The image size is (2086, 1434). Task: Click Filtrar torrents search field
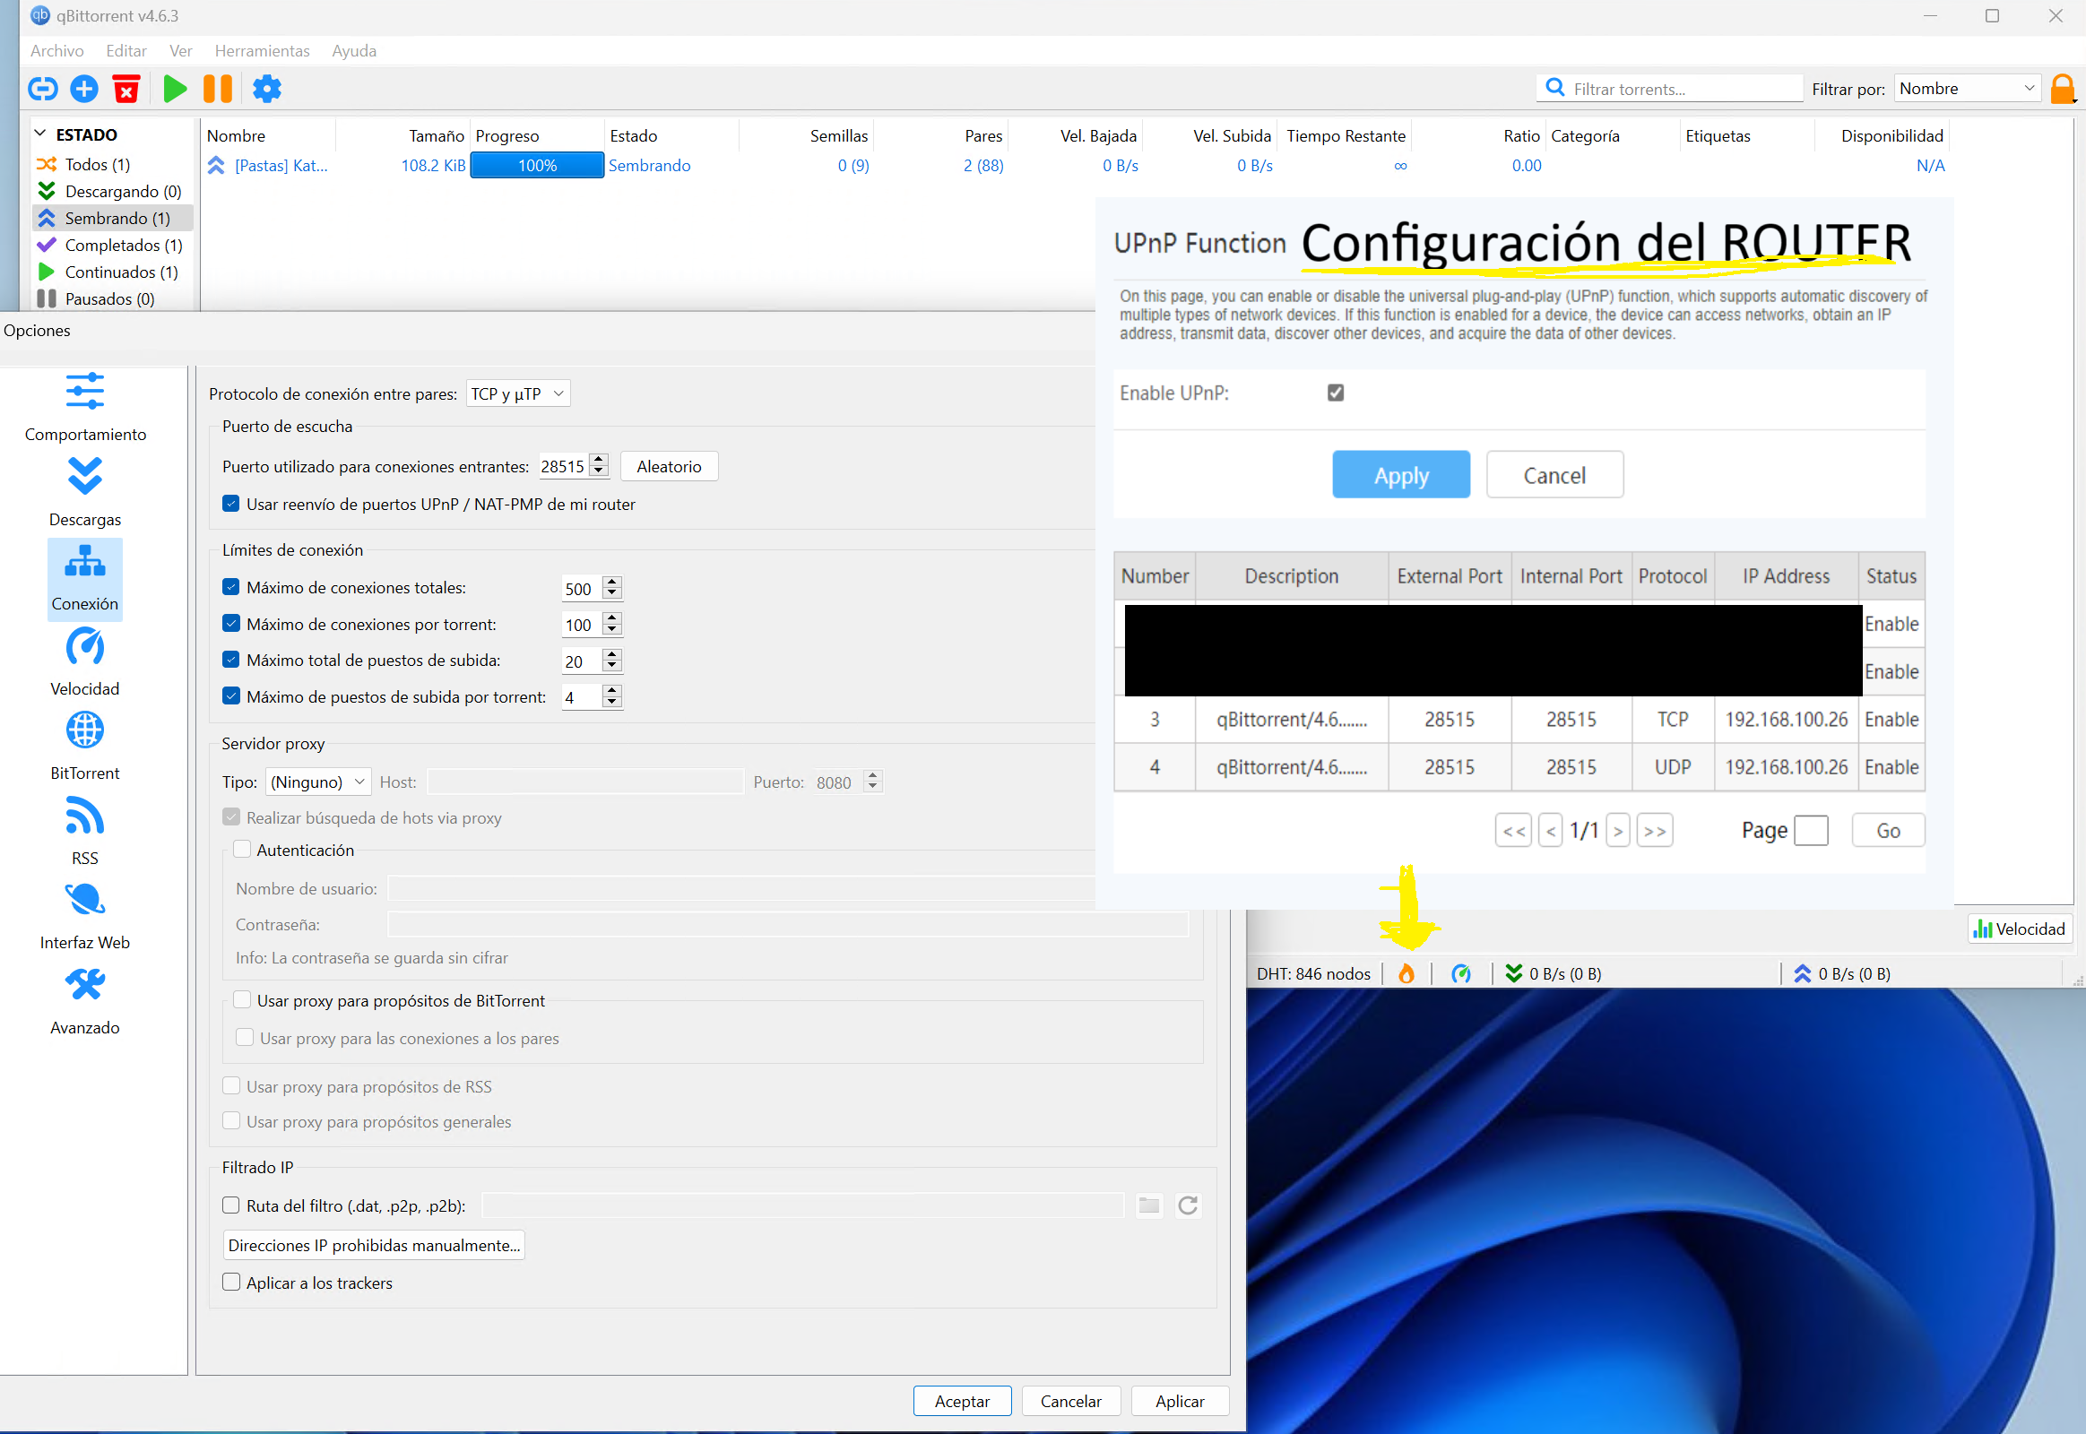point(1670,89)
